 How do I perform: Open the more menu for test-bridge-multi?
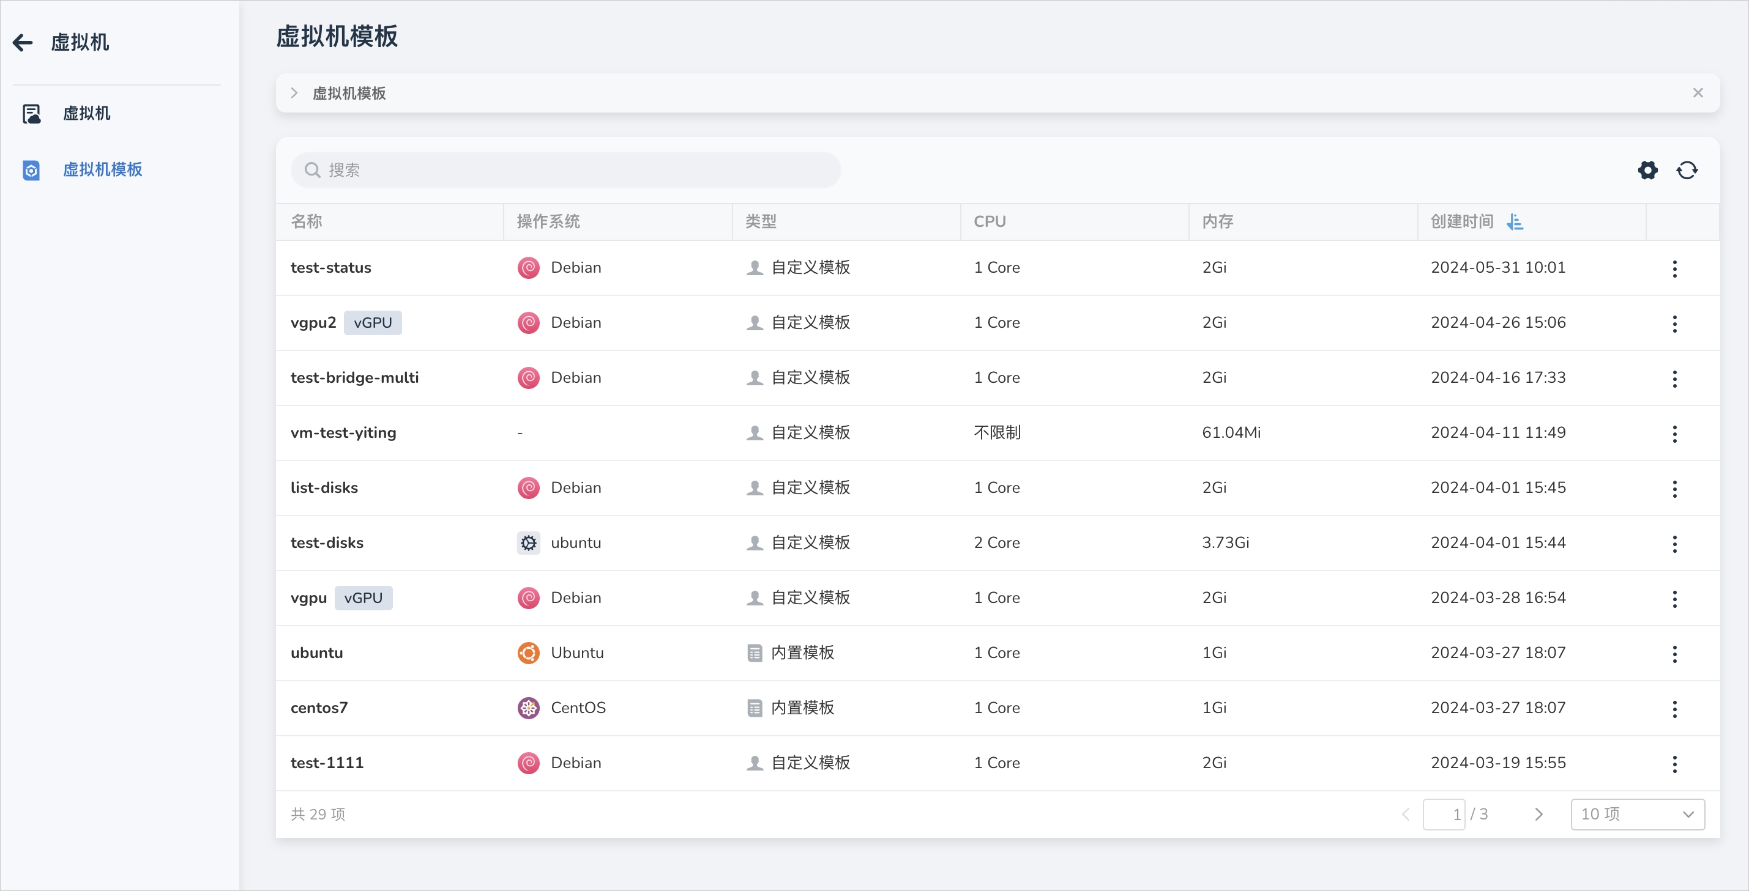pyautogui.click(x=1674, y=378)
